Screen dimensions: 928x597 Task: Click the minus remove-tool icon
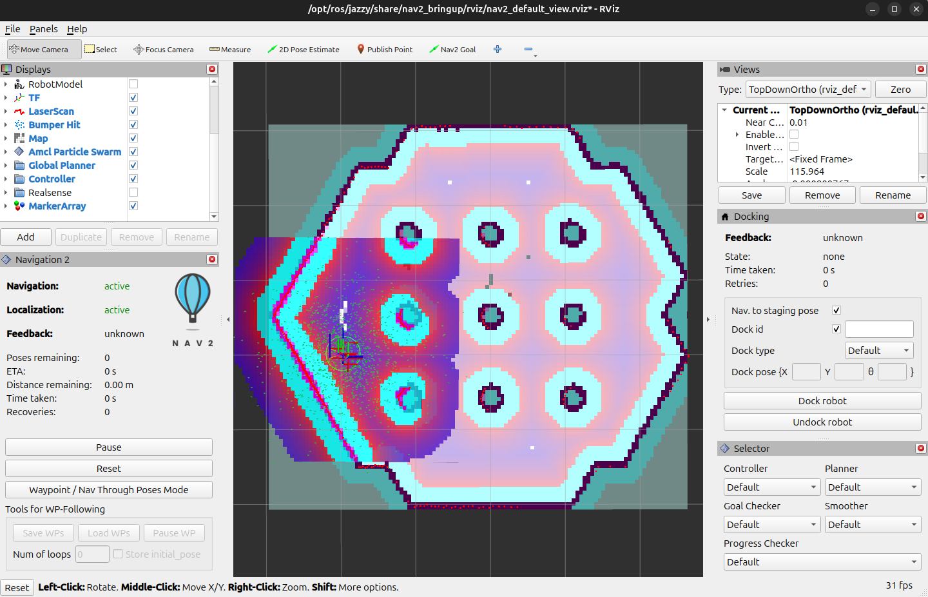(x=529, y=50)
